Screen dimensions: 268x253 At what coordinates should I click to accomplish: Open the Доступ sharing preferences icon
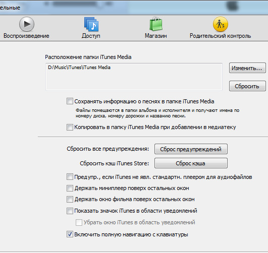91,24
